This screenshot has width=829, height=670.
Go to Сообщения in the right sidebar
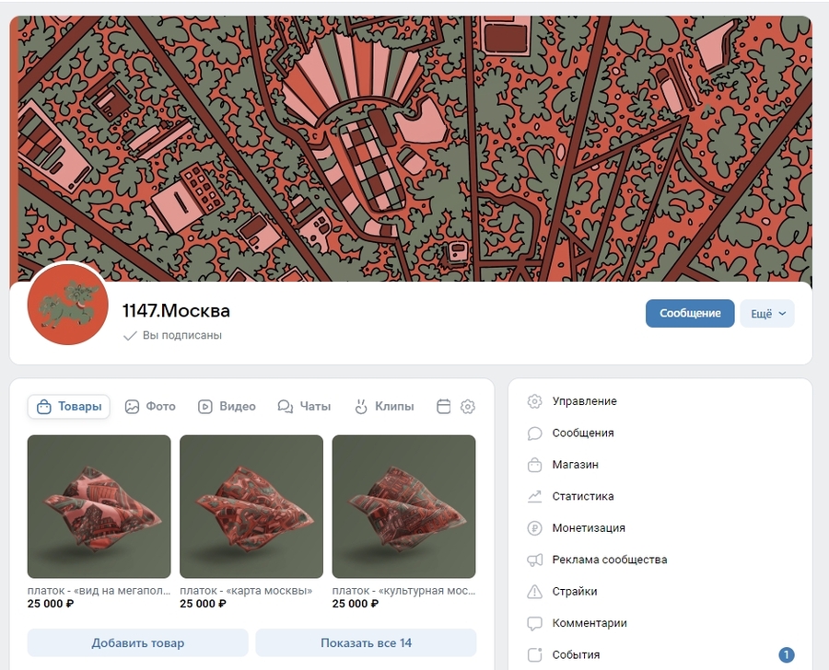pos(582,433)
